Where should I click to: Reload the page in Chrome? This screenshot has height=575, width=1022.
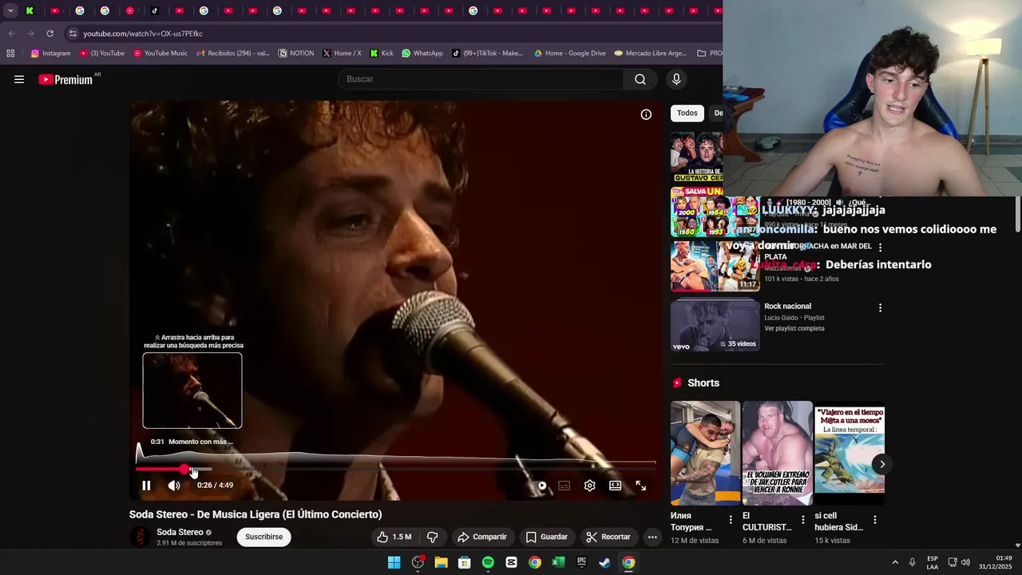click(x=50, y=34)
